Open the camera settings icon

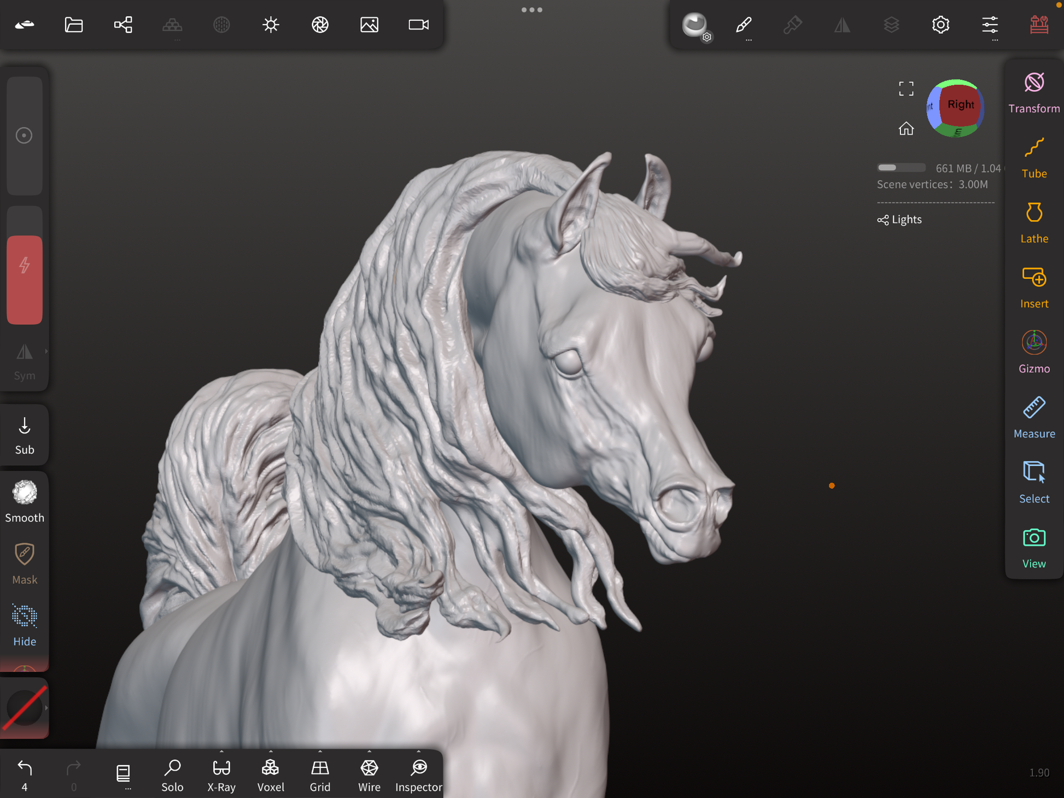coord(418,25)
